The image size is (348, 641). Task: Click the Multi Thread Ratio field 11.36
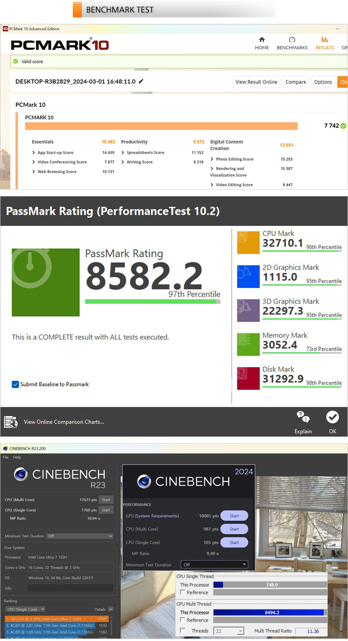tap(311, 631)
